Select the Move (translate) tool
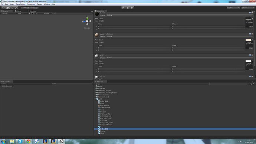The width and height of the screenshot is (256, 144). [x=8, y=8]
